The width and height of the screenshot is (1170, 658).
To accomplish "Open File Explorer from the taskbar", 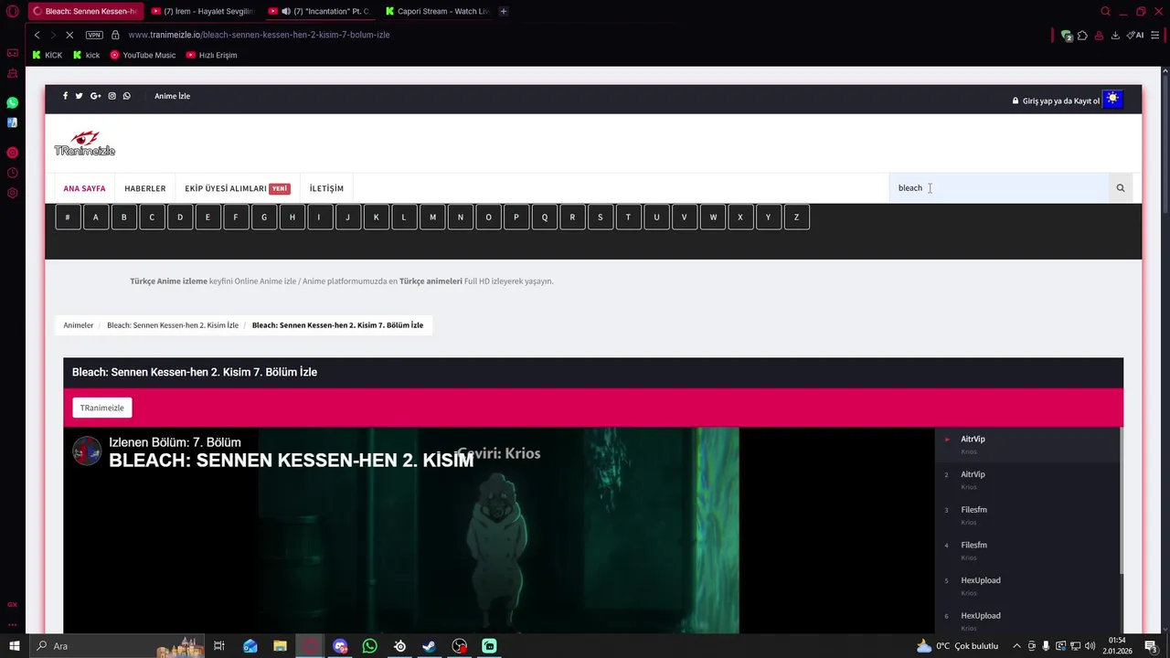I will [x=280, y=646].
